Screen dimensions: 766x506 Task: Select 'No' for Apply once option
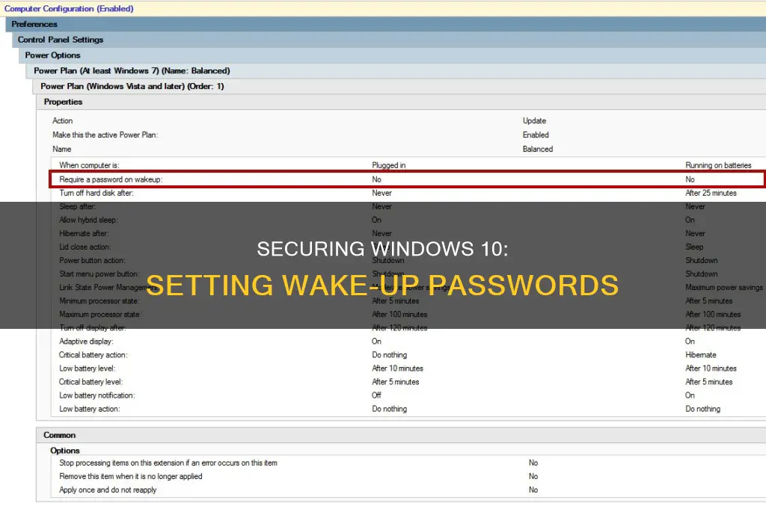coord(533,490)
